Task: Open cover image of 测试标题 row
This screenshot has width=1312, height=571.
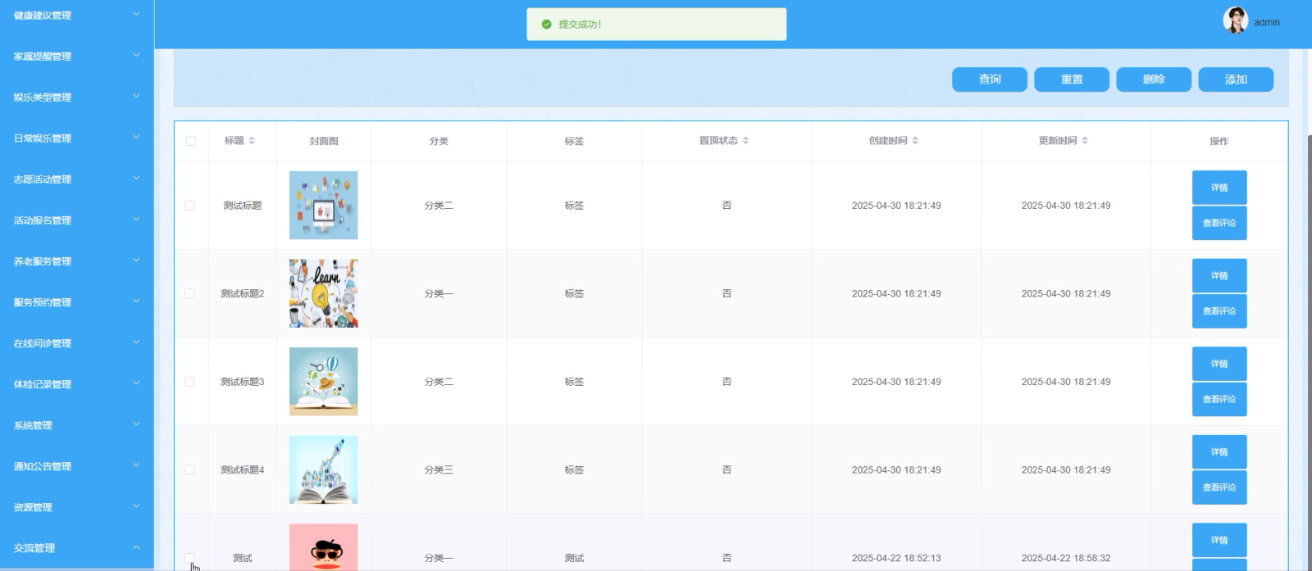Action: tap(324, 206)
